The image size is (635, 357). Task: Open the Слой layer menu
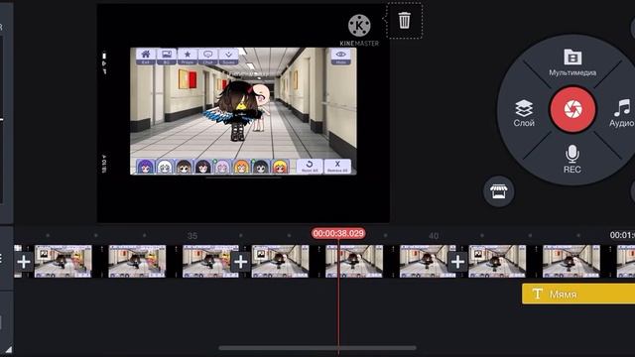[x=524, y=113]
